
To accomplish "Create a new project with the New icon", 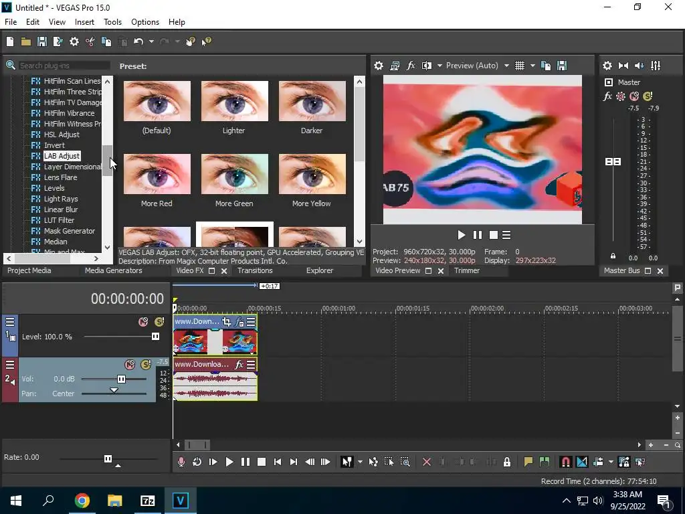I will click(x=10, y=41).
